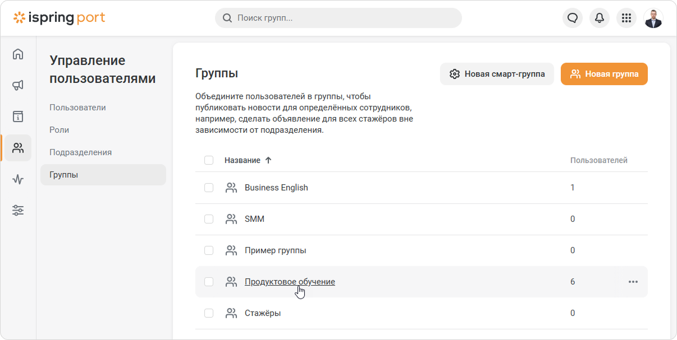Screen dimensions: 677x340
Task: Open the apps grid icon
Action: pyautogui.click(x=626, y=18)
